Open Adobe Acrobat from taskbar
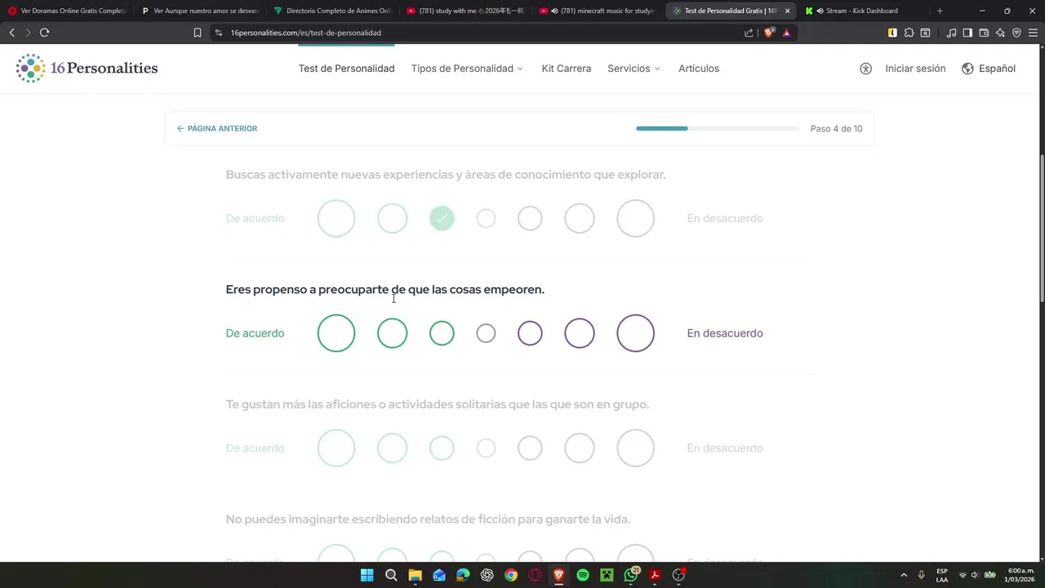 [655, 575]
